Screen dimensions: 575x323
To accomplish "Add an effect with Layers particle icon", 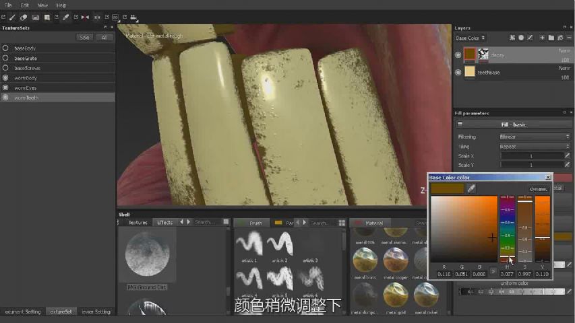I will tap(512, 38).
